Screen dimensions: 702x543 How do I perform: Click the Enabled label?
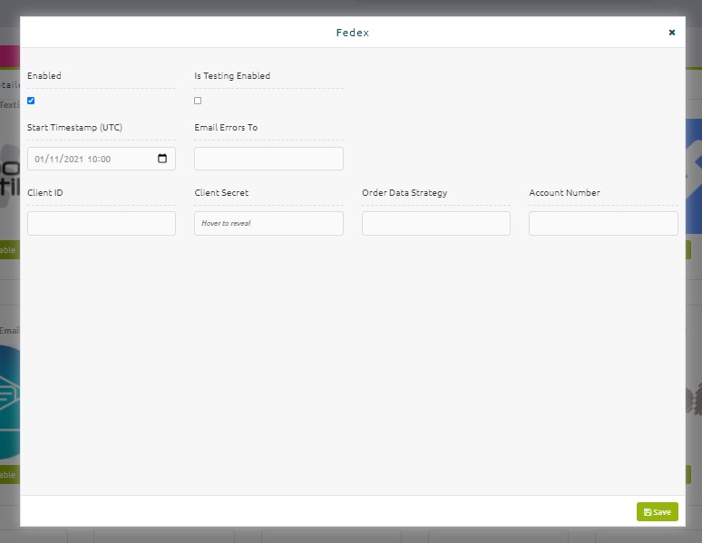(44, 75)
